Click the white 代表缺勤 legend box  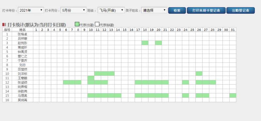pyautogui.click(x=97, y=24)
